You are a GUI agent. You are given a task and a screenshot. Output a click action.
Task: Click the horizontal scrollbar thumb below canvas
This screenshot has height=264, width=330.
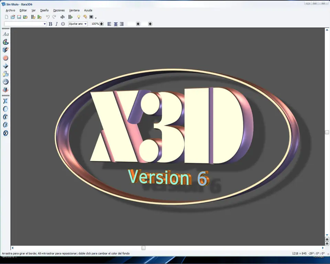(x=144, y=248)
